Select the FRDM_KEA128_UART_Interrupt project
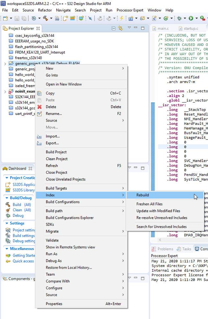The image size is (208, 319). [40, 52]
